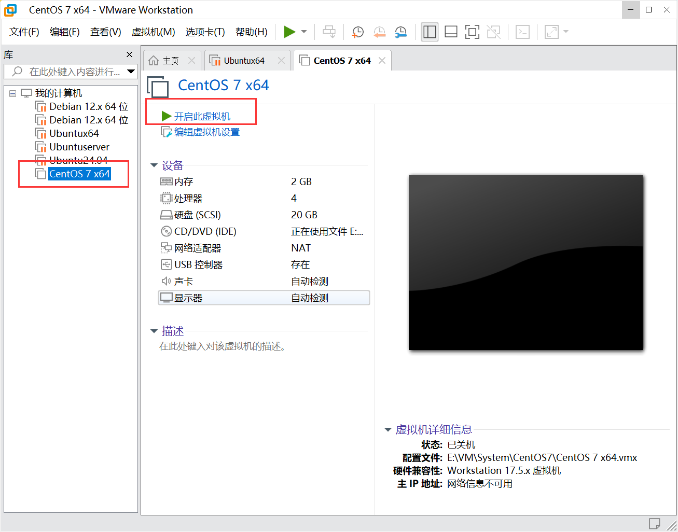
Task: Click the Send Ctrl+Alt+Del toolbar icon
Action: tap(329, 32)
